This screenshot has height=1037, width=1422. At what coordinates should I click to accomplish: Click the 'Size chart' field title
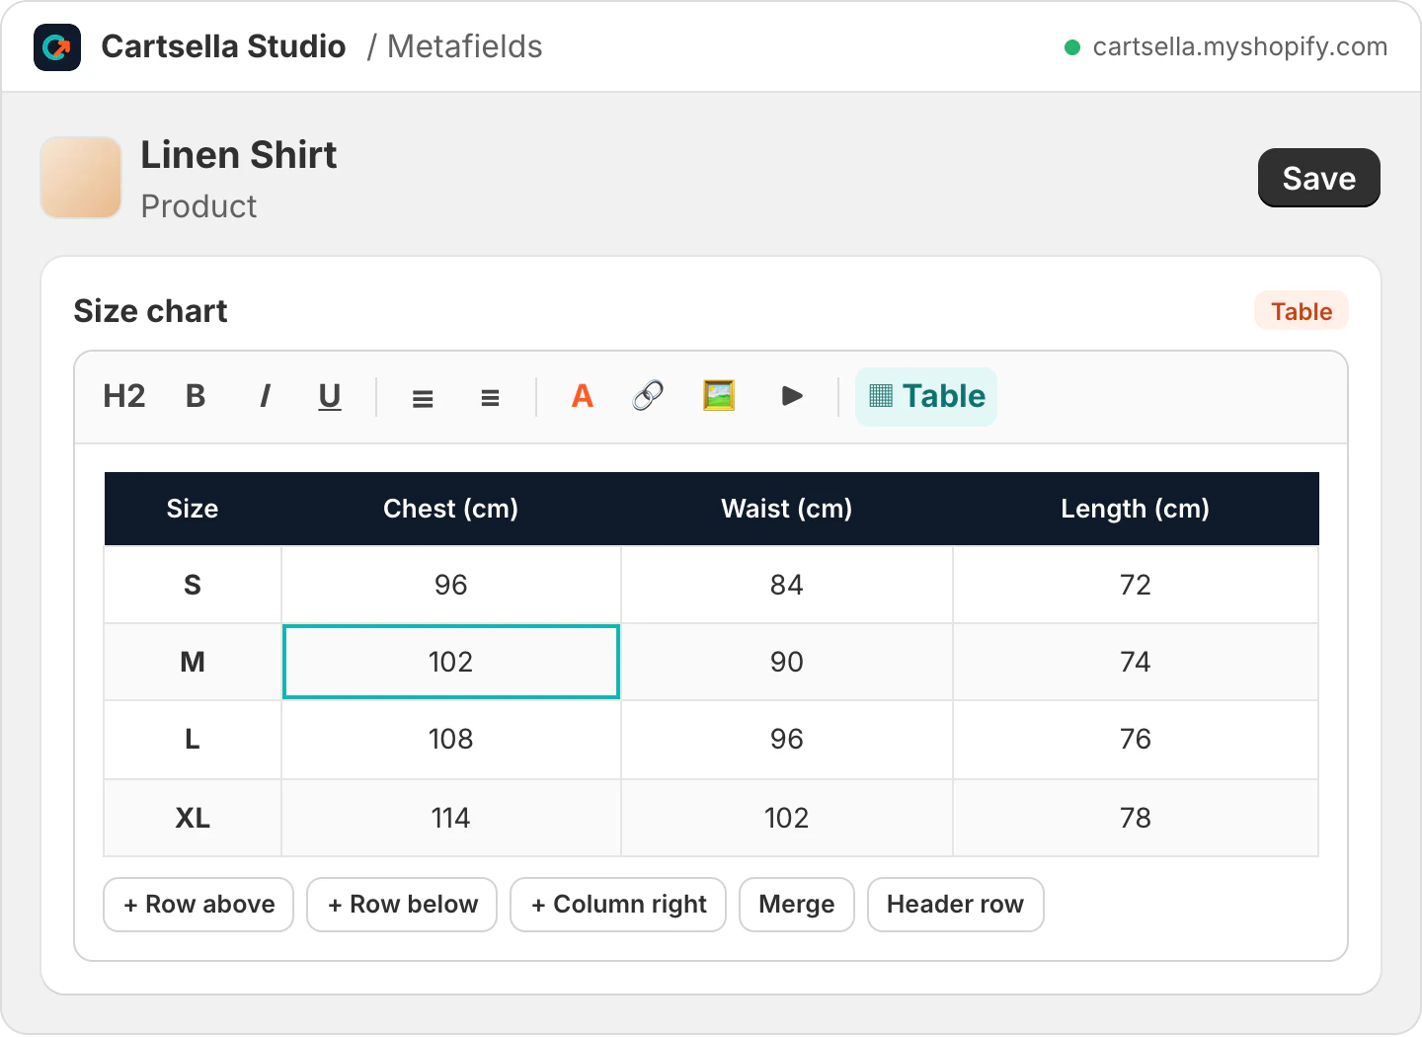150,311
